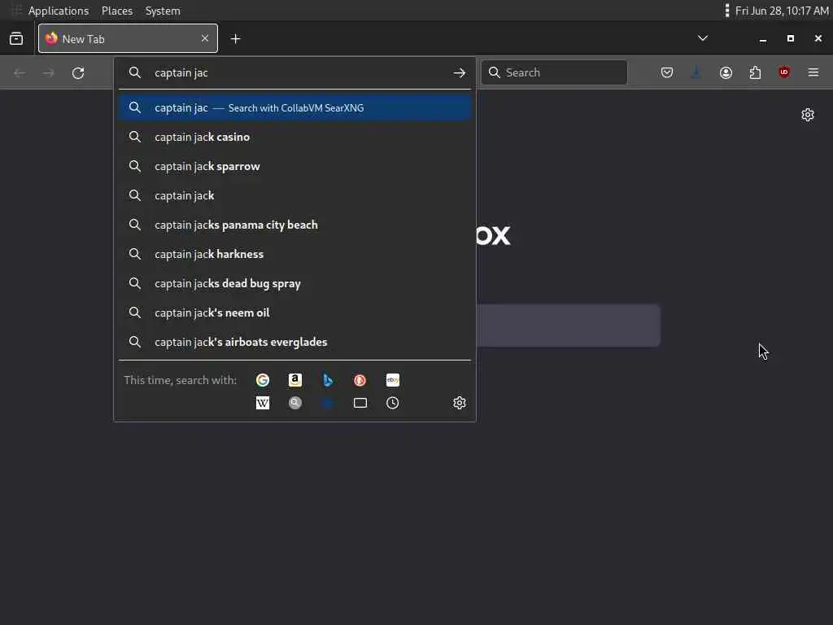Select 'captain jacks dead bug spray' suggestion

click(x=294, y=283)
